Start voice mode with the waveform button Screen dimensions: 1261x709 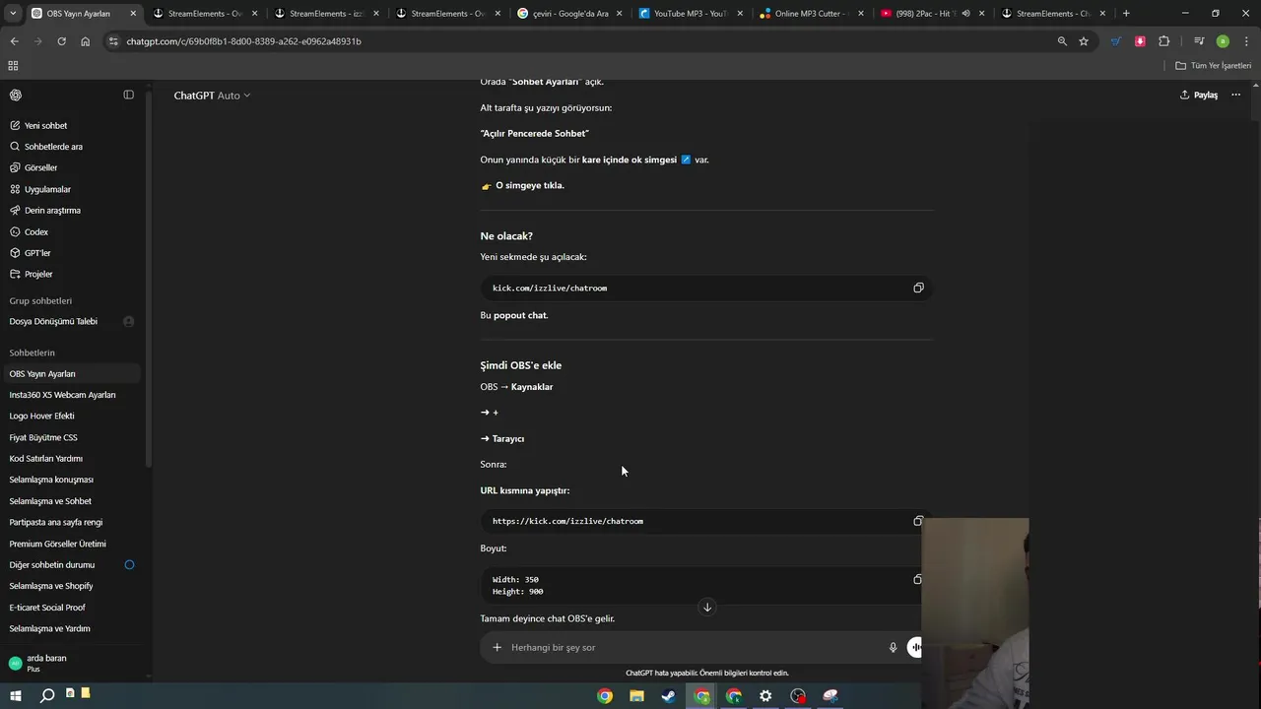point(915,647)
